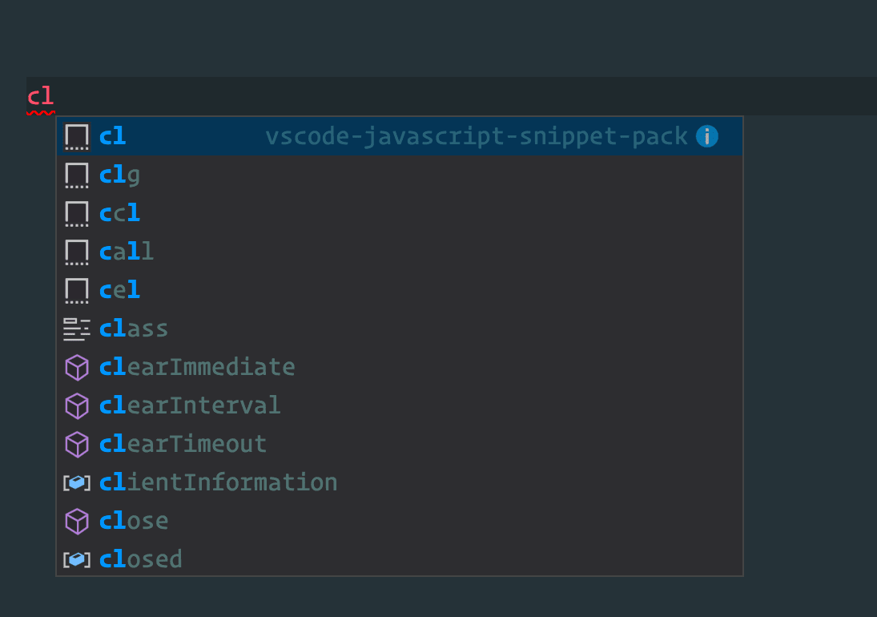Screen dimensions: 877x617
Task: Click method cube icon beside clearTimeout
Action: coord(77,444)
